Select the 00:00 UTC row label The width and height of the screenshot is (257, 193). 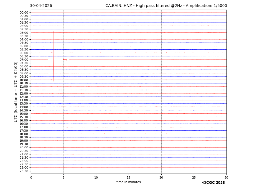click(x=24, y=12)
